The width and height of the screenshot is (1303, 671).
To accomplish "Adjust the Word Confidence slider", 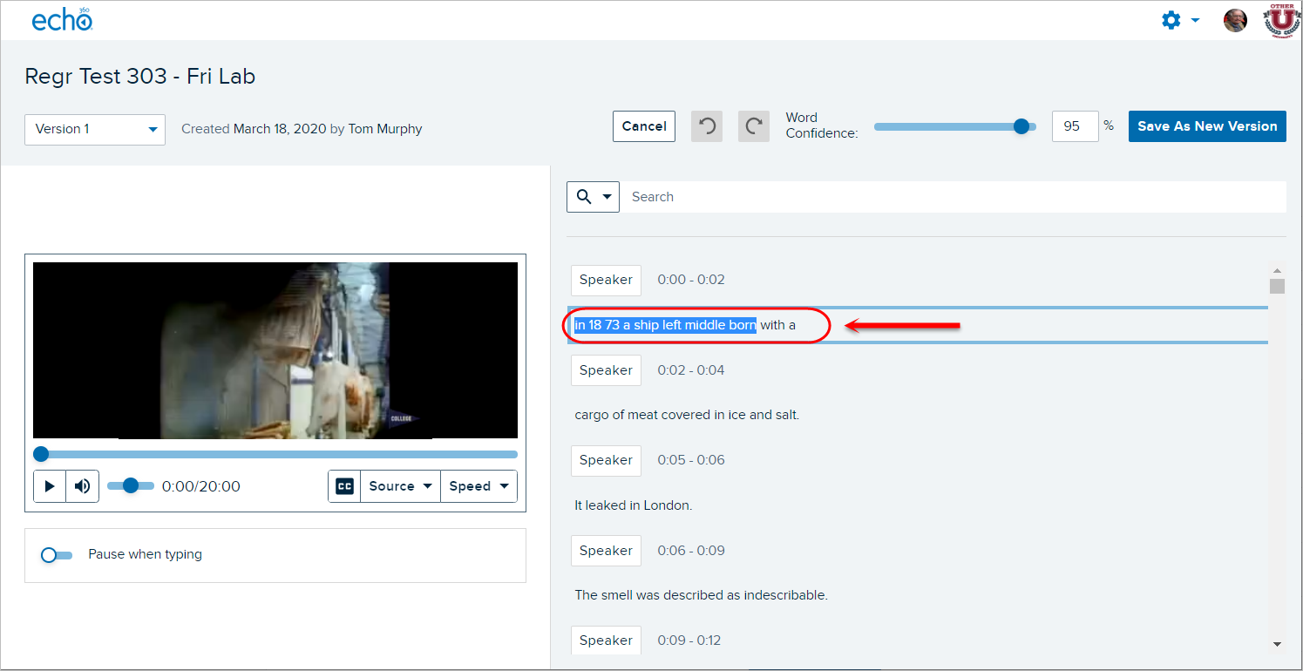I will [1021, 126].
